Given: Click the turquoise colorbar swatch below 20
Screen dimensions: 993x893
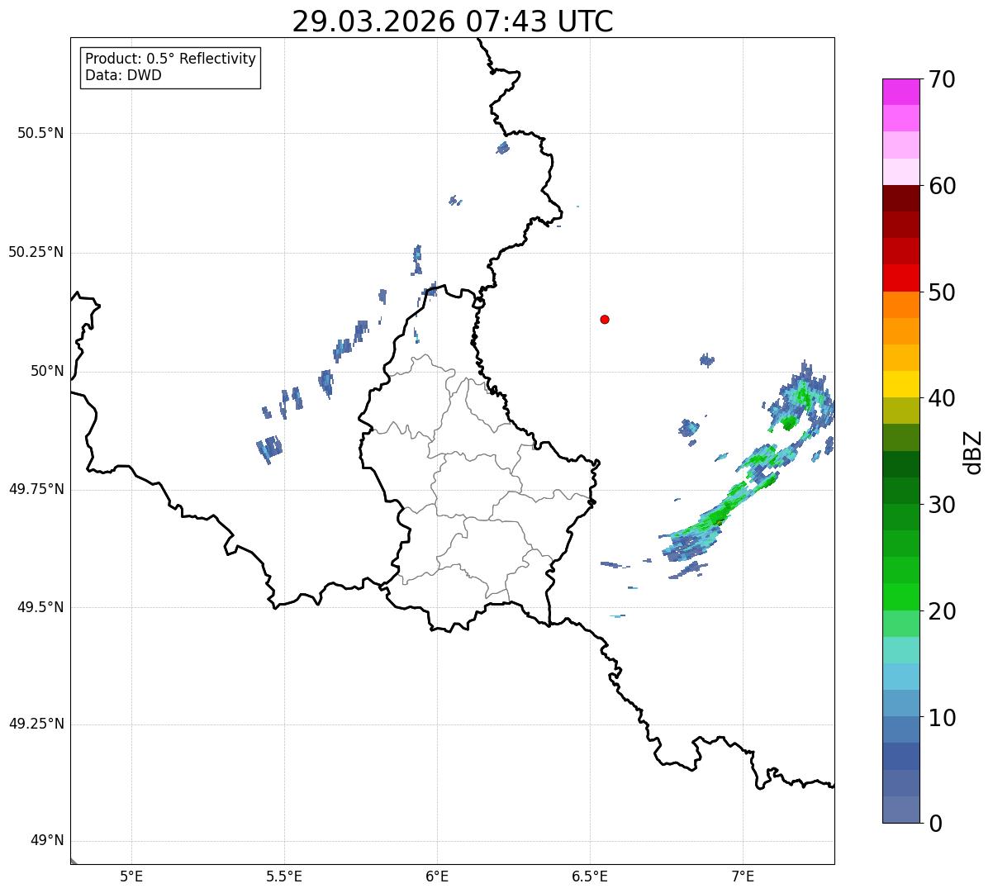Looking at the screenshot, I should point(900,650).
